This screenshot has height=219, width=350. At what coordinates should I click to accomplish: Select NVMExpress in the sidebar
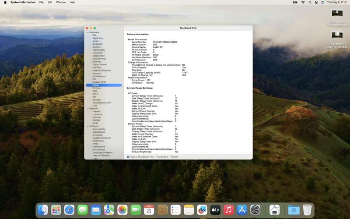(x=99, y=76)
